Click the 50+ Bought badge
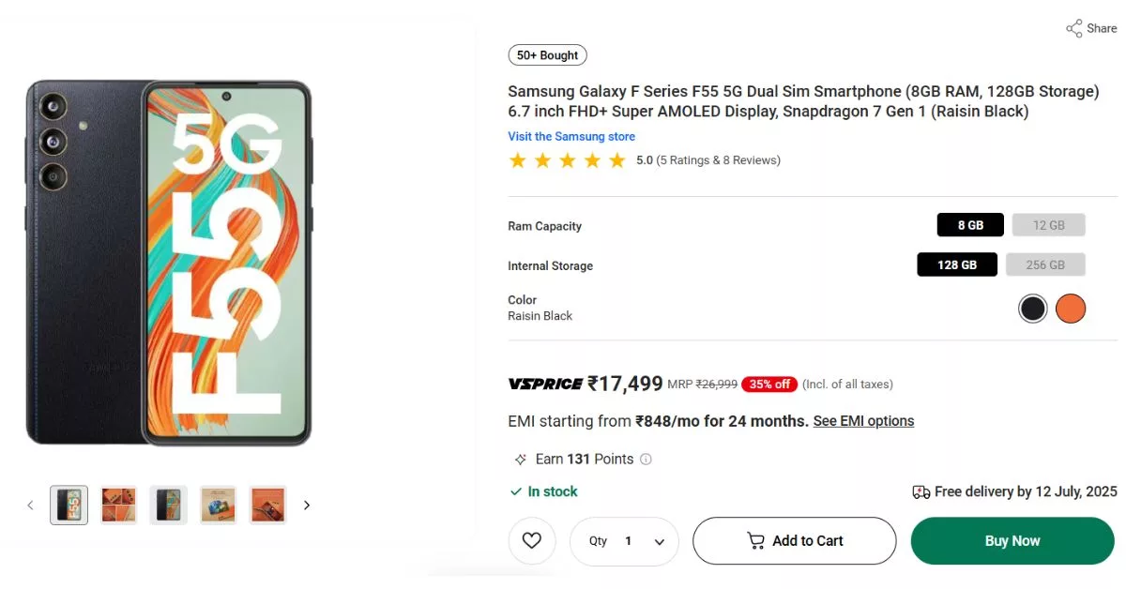 tap(547, 54)
